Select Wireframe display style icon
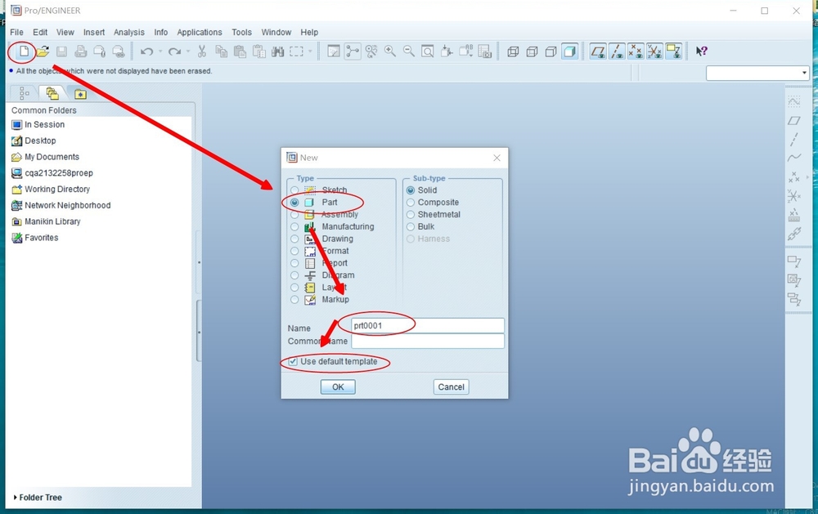Image resolution: width=818 pixels, height=514 pixels. tap(513, 51)
